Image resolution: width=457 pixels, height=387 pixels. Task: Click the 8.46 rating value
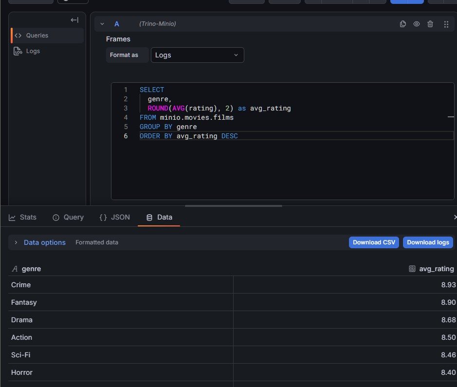(448, 355)
